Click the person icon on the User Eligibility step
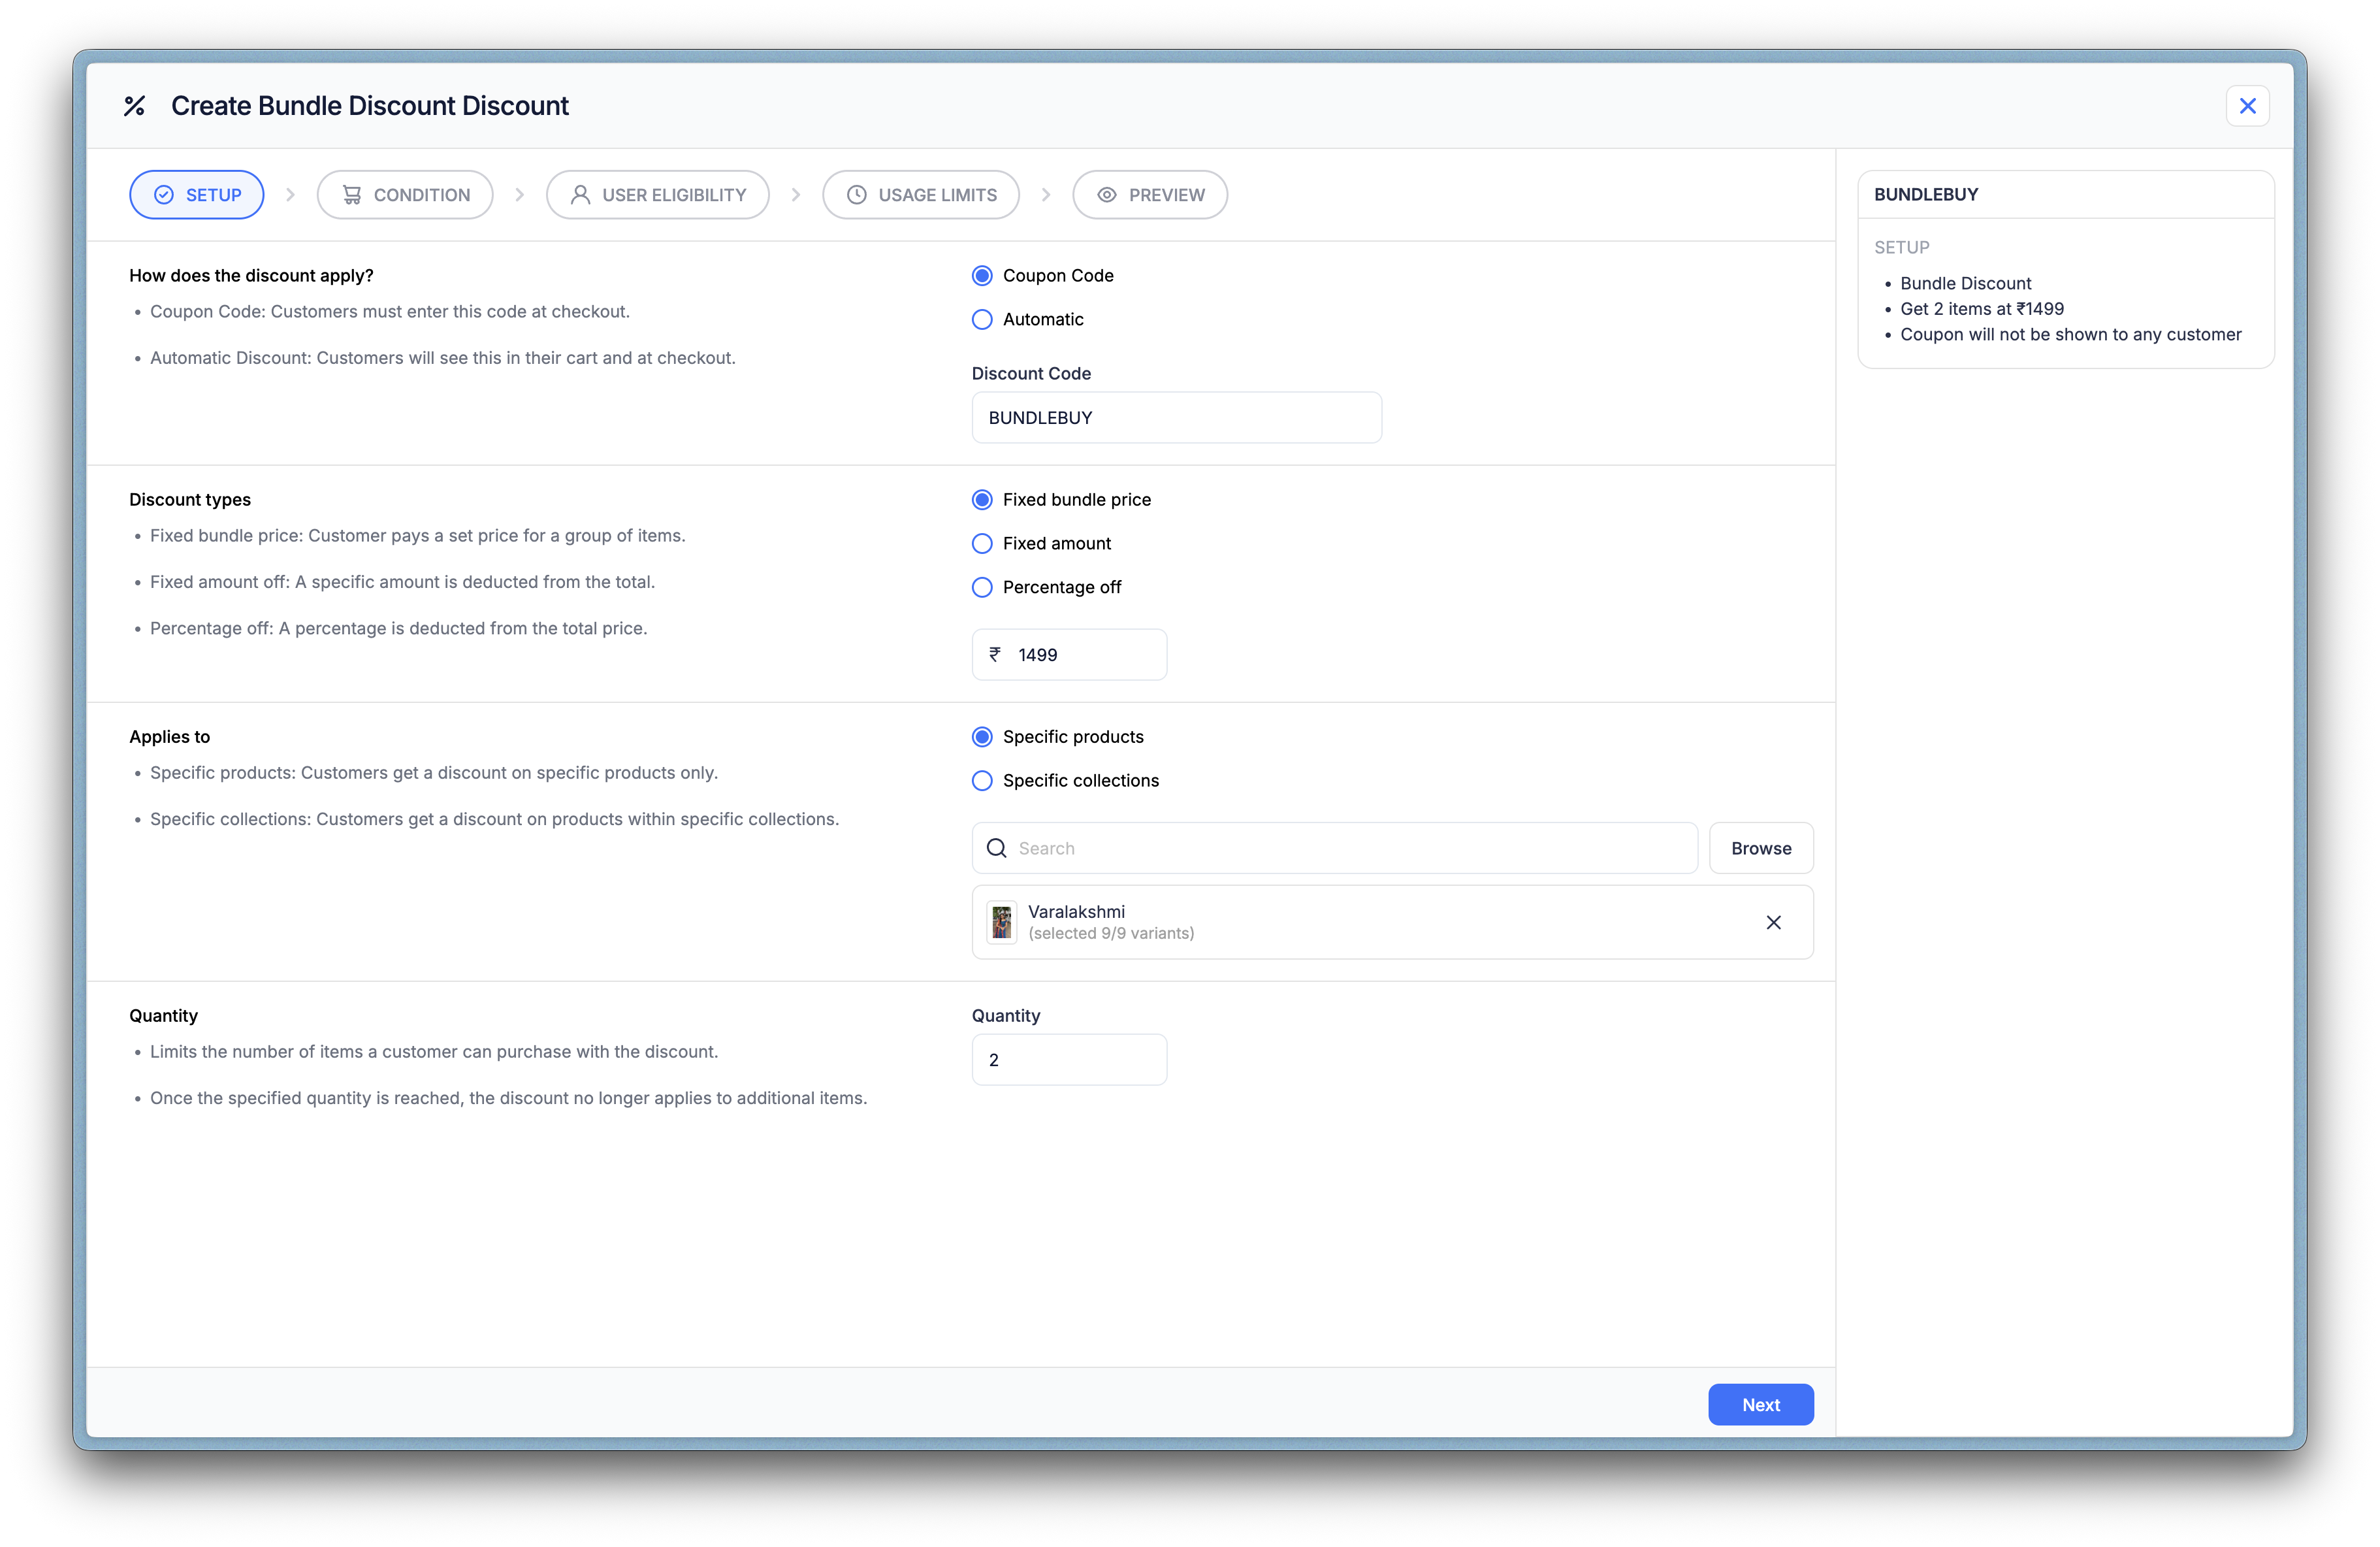 click(580, 195)
